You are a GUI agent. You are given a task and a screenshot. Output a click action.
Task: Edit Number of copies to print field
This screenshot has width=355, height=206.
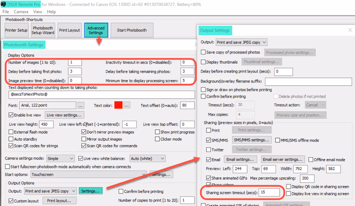click(187, 200)
